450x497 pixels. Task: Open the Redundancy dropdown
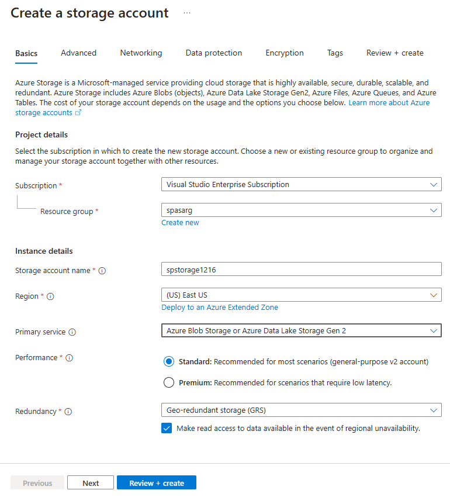coord(434,410)
